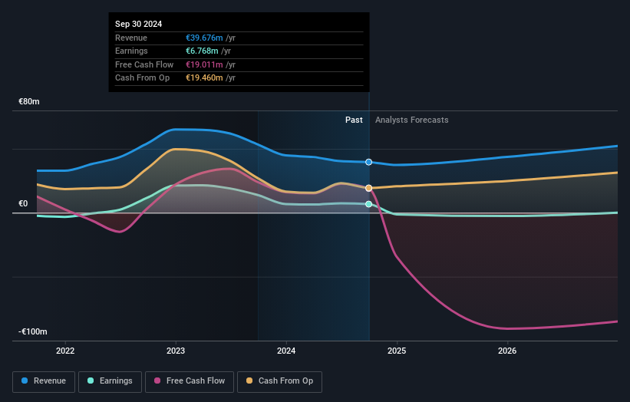Click the blue Revenue legend dot
Image resolution: width=630 pixels, height=402 pixels.
point(25,381)
